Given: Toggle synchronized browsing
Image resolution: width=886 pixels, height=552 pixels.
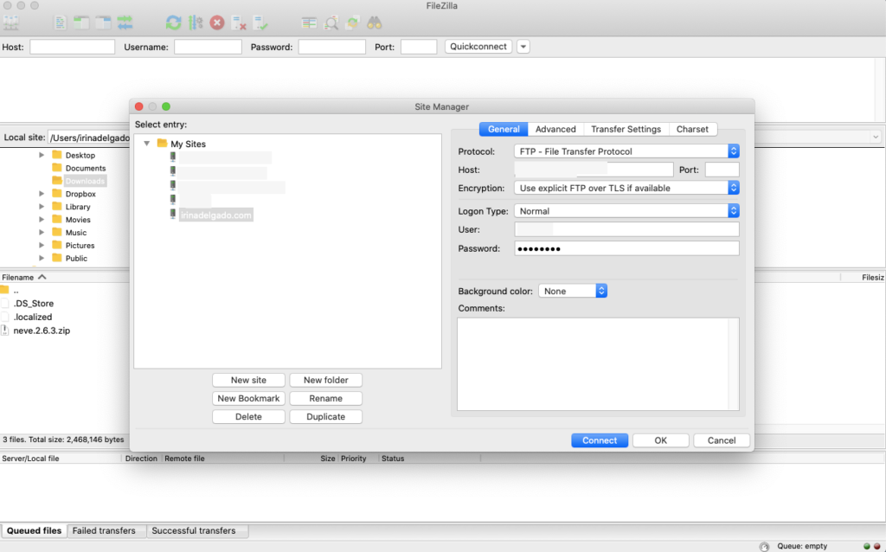Looking at the screenshot, I should coord(353,22).
